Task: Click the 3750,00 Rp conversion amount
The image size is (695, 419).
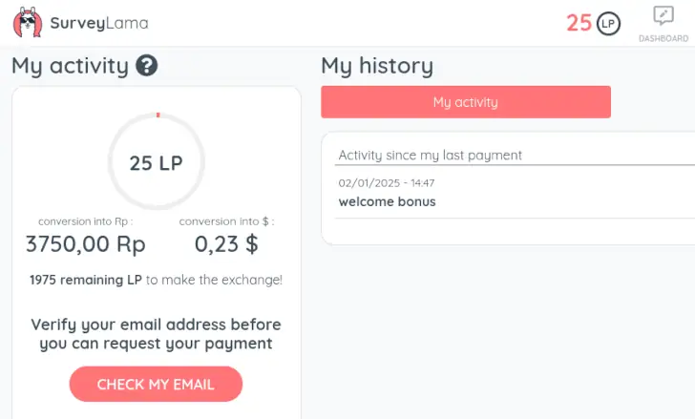Action: (x=86, y=244)
